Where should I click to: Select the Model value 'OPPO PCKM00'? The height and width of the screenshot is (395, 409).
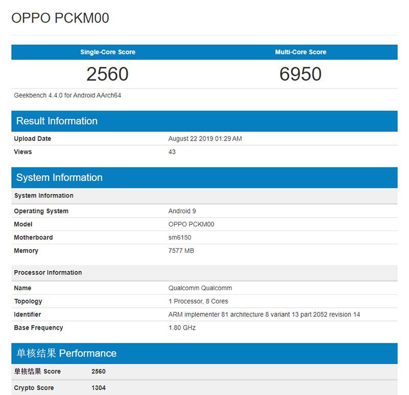191,224
